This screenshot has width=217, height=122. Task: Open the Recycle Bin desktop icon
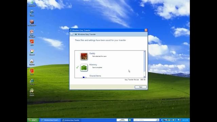tap(32, 3)
